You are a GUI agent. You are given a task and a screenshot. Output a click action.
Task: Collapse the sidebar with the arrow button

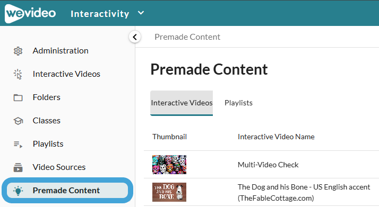135,37
